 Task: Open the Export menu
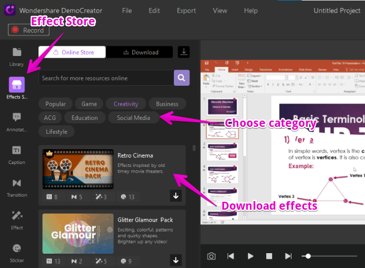pos(186,10)
